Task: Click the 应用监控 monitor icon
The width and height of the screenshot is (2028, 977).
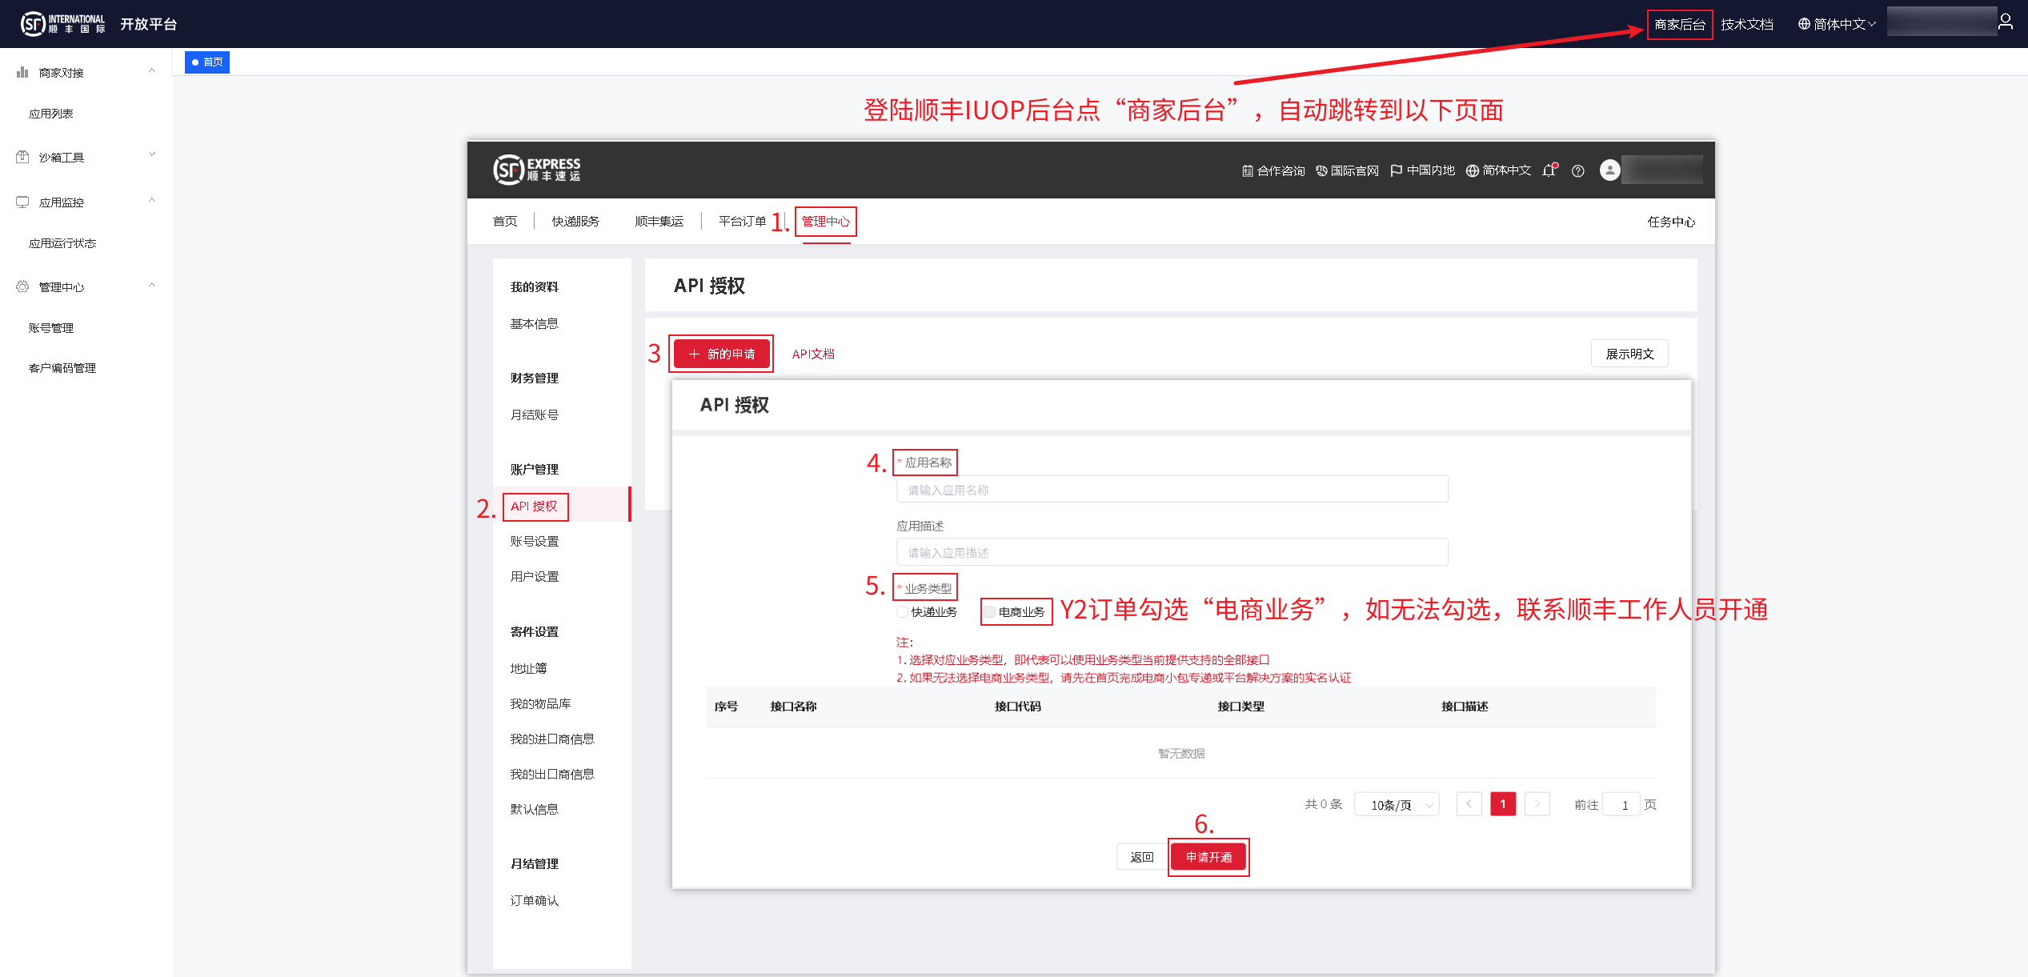Action: [22, 202]
